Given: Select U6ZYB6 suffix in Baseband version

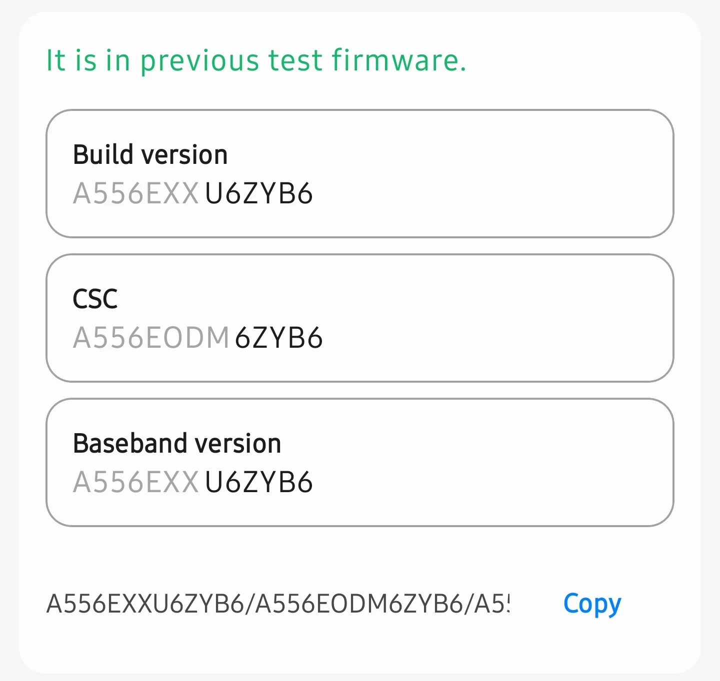Looking at the screenshot, I should [259, 482].
